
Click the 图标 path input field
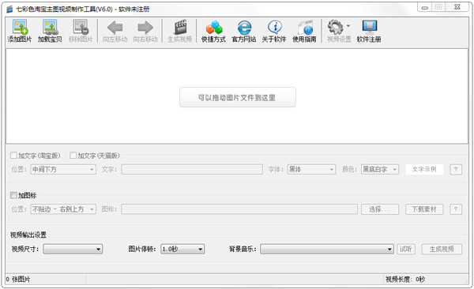pyautogui.click(x=239, y=209)
